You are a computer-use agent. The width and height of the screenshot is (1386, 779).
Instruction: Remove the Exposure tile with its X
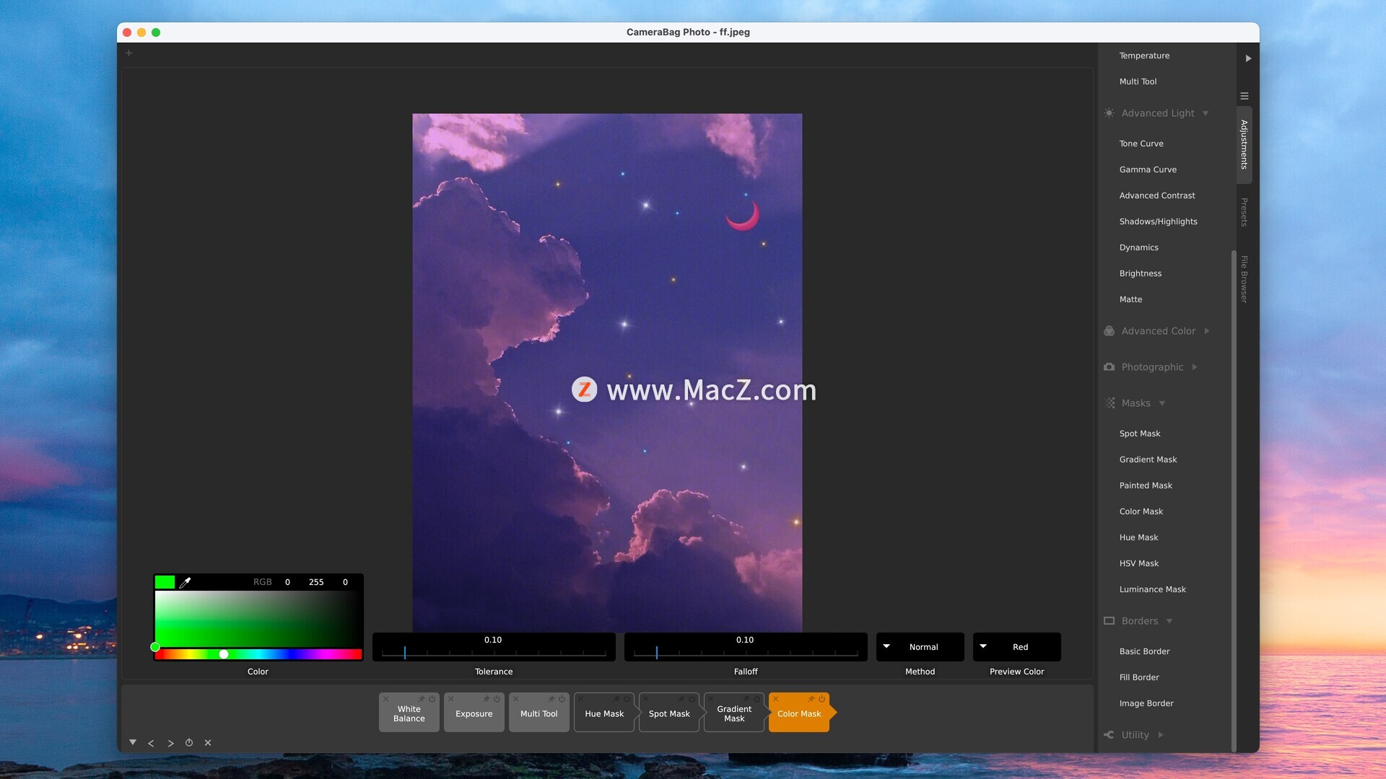[x=451, y=699]
